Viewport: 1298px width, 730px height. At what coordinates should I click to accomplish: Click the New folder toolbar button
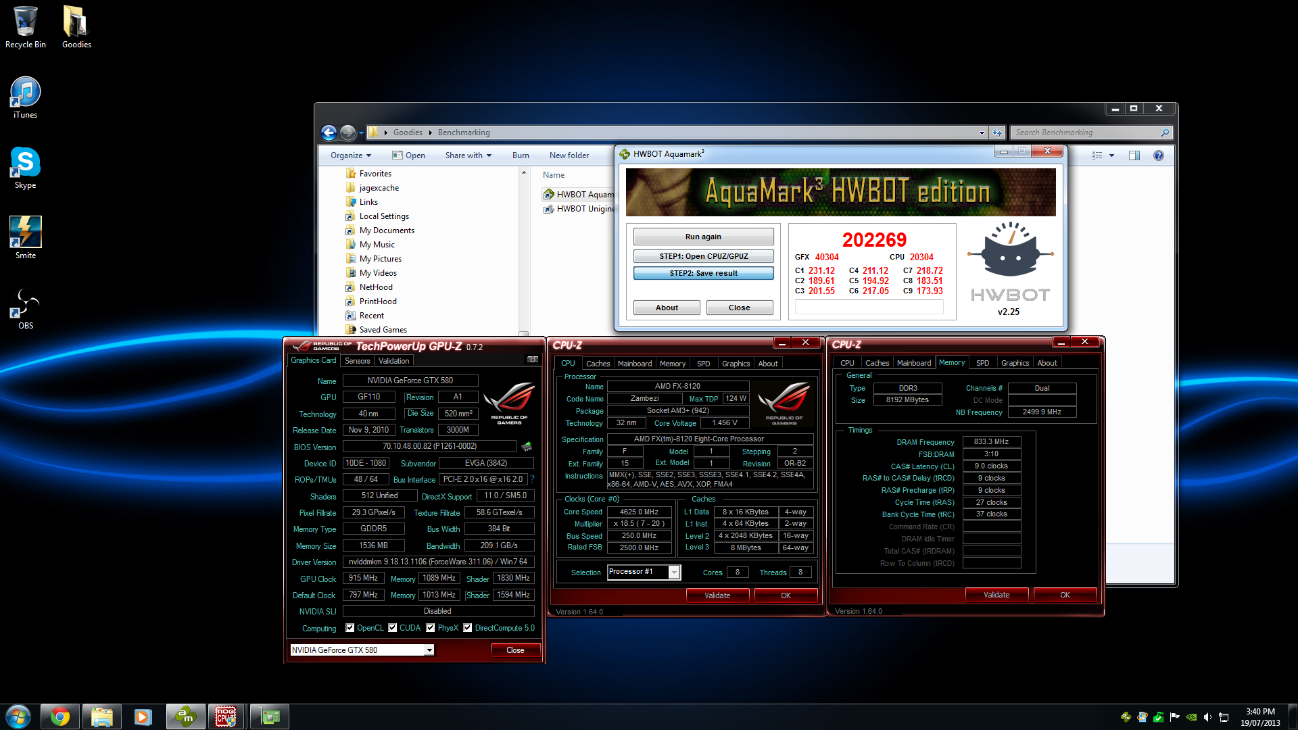pos(569,155)
